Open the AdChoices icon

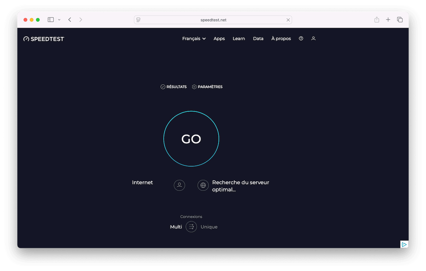(x=404, y=244)
